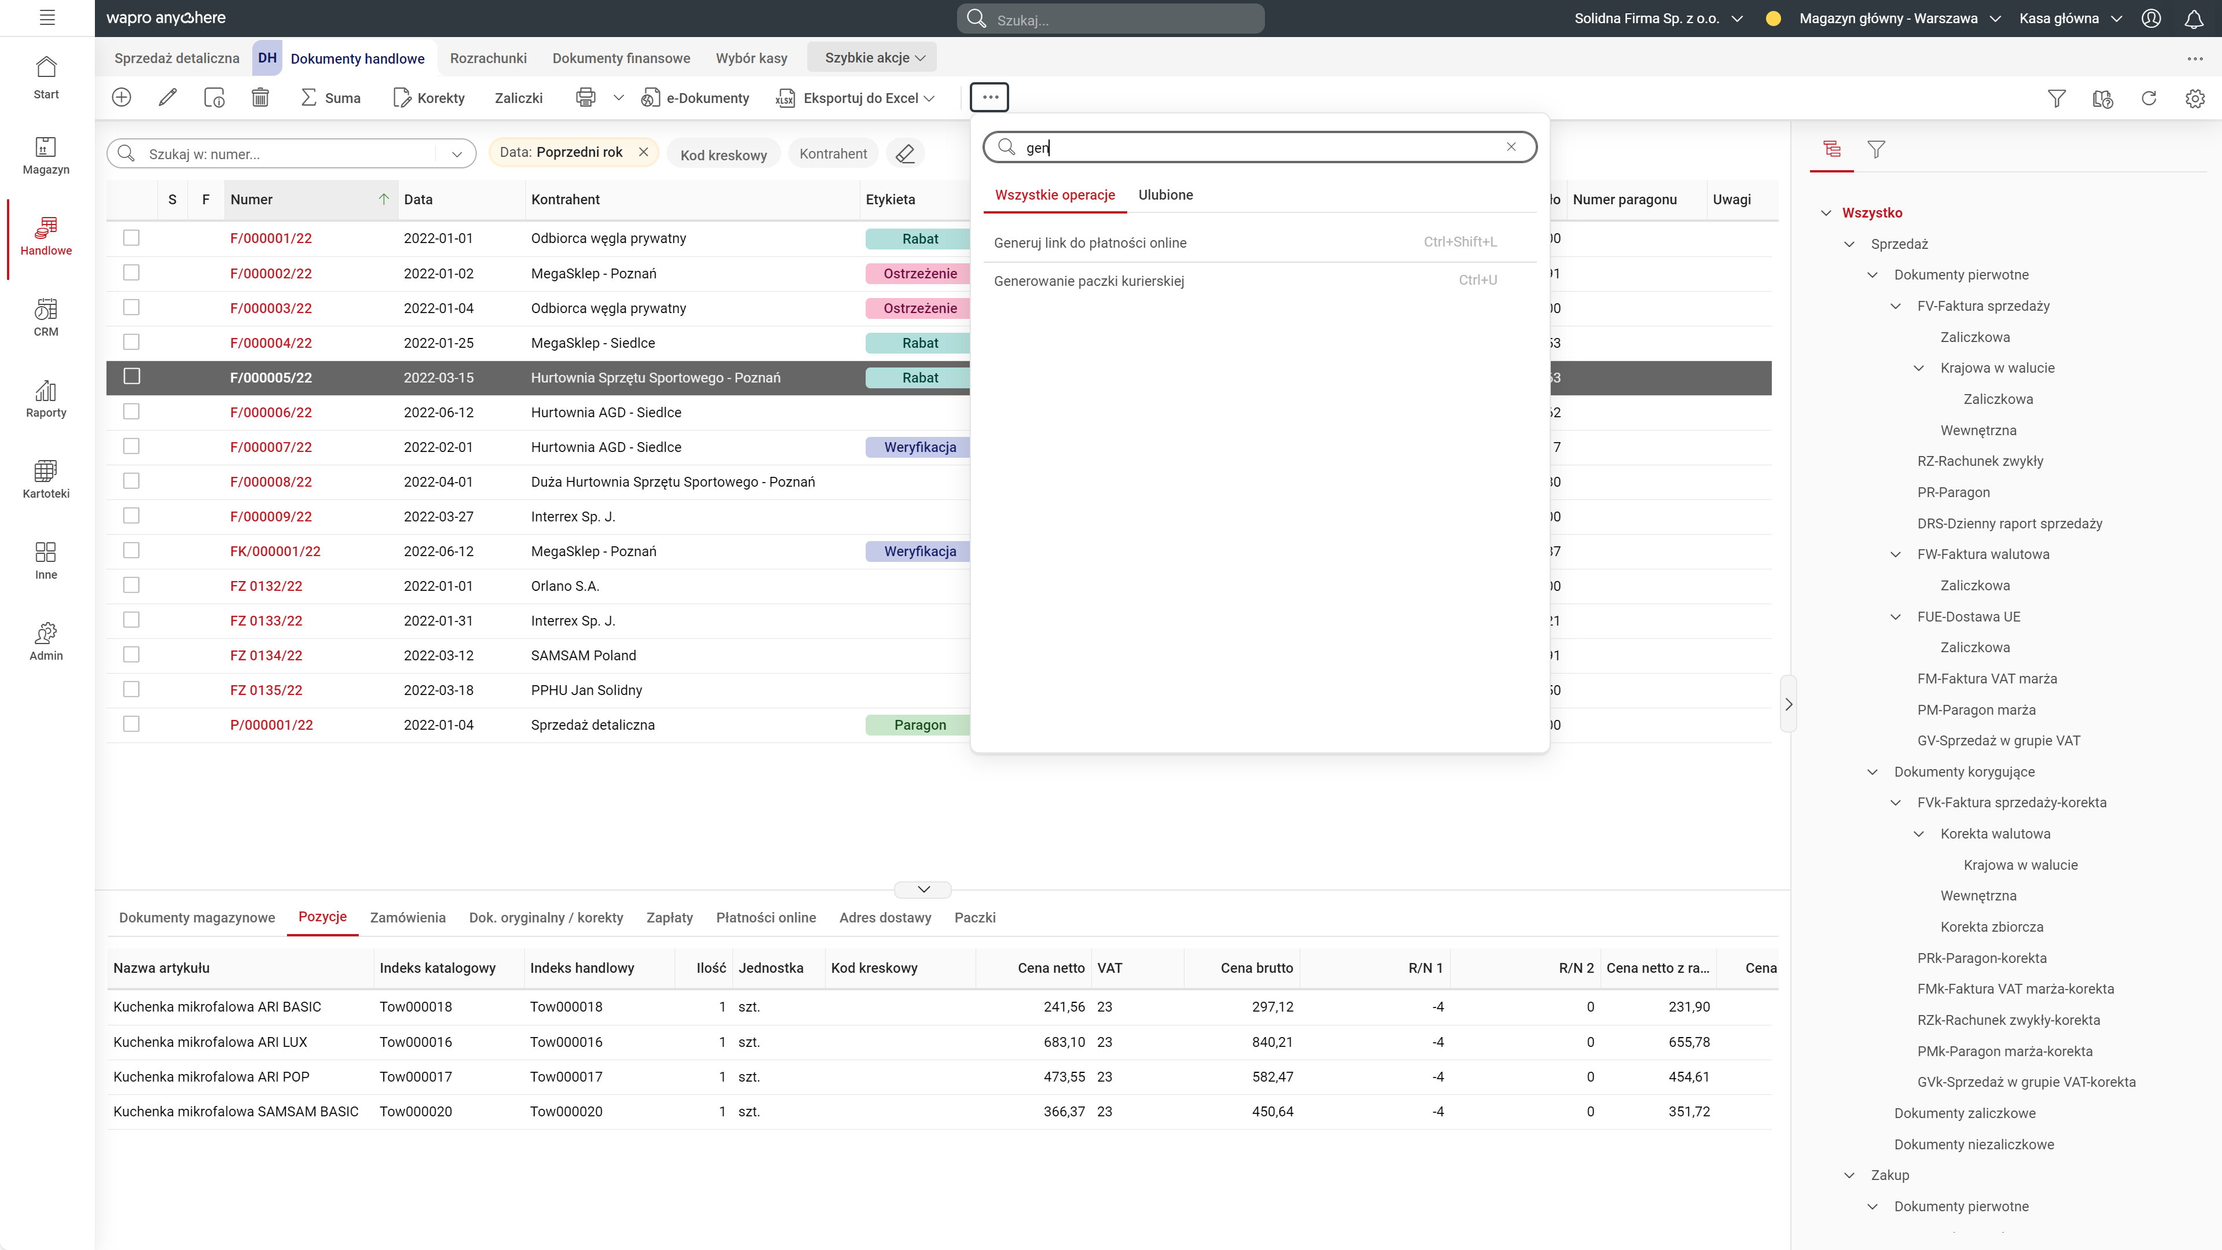
Task: Open notifications bell icon
Action: point(2194,18)
